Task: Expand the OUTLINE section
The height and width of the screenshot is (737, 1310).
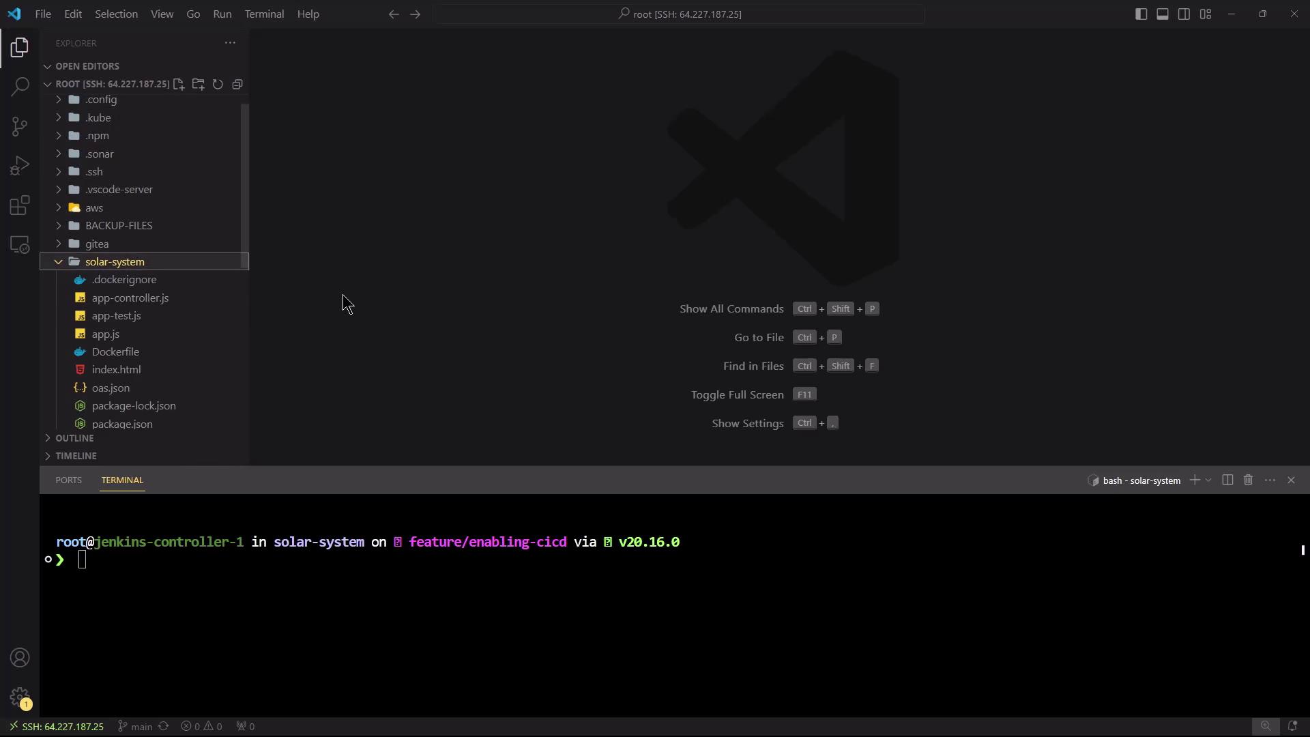Action: 74,438
